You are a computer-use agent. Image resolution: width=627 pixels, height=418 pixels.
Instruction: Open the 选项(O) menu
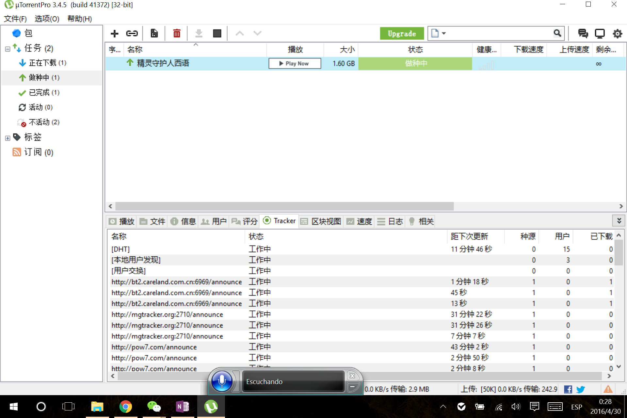pyautogui.click(x=47, y=19)
